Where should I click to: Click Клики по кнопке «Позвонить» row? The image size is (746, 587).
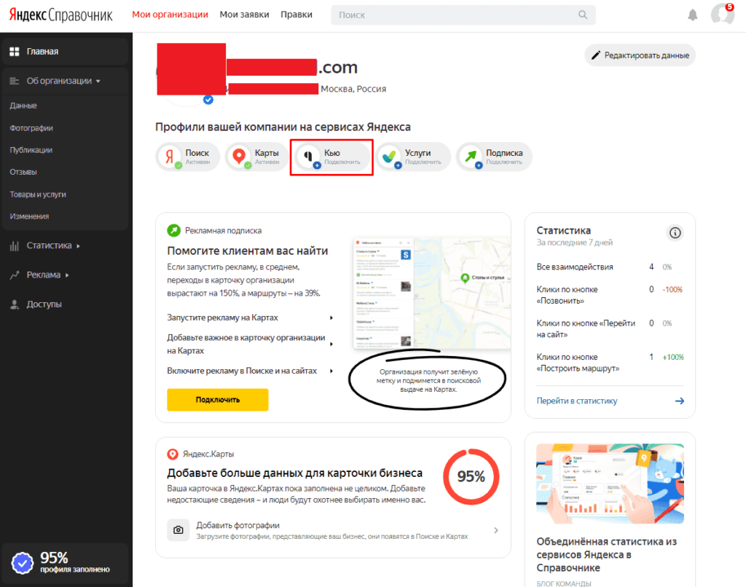pos(610,295)
